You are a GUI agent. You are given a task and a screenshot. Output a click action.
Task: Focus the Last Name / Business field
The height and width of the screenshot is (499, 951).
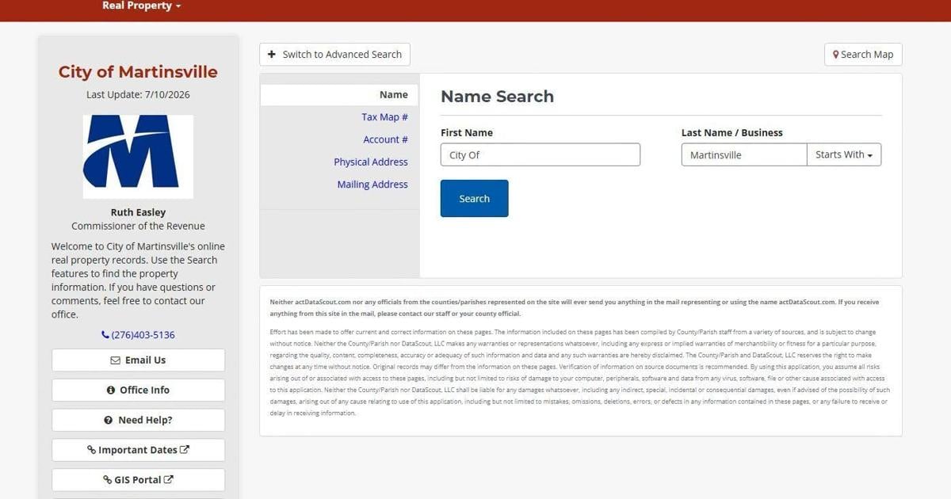pos(744,154)
